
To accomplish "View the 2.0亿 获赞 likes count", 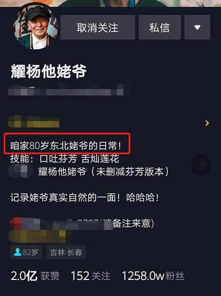I will [x=35, y=276].
